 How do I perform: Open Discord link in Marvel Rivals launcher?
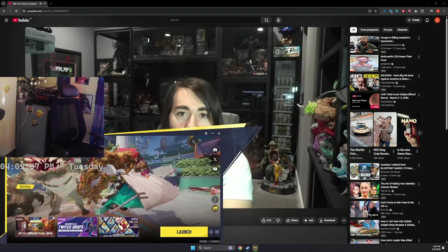tap(215, 150)
